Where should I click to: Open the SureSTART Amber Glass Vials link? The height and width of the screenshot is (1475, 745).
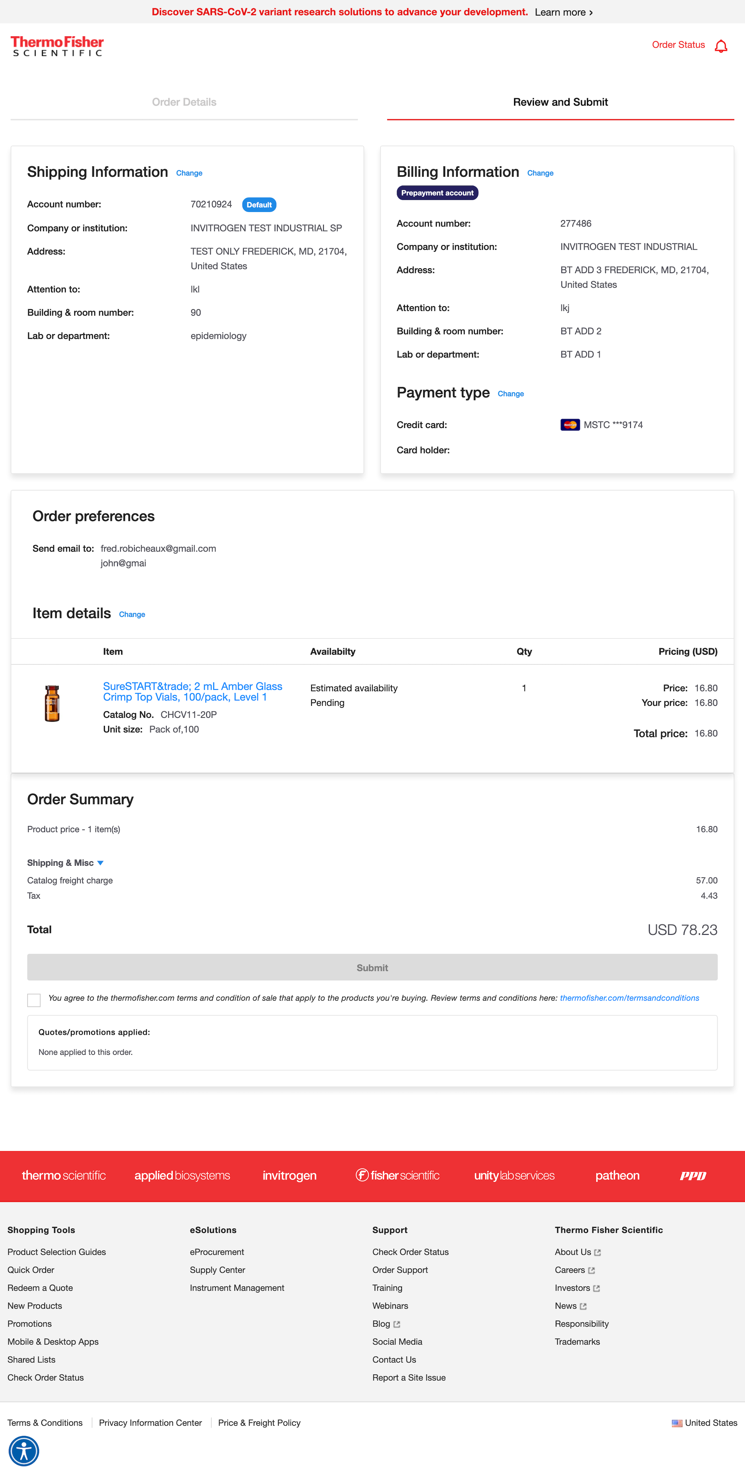pyautogui.click(x=192, y=692)
